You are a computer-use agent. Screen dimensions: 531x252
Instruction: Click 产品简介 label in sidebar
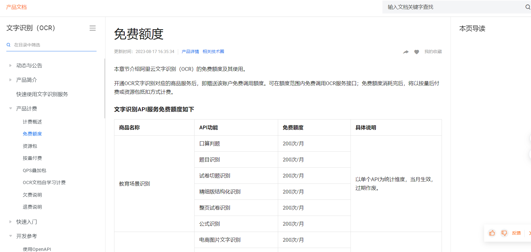26,80
